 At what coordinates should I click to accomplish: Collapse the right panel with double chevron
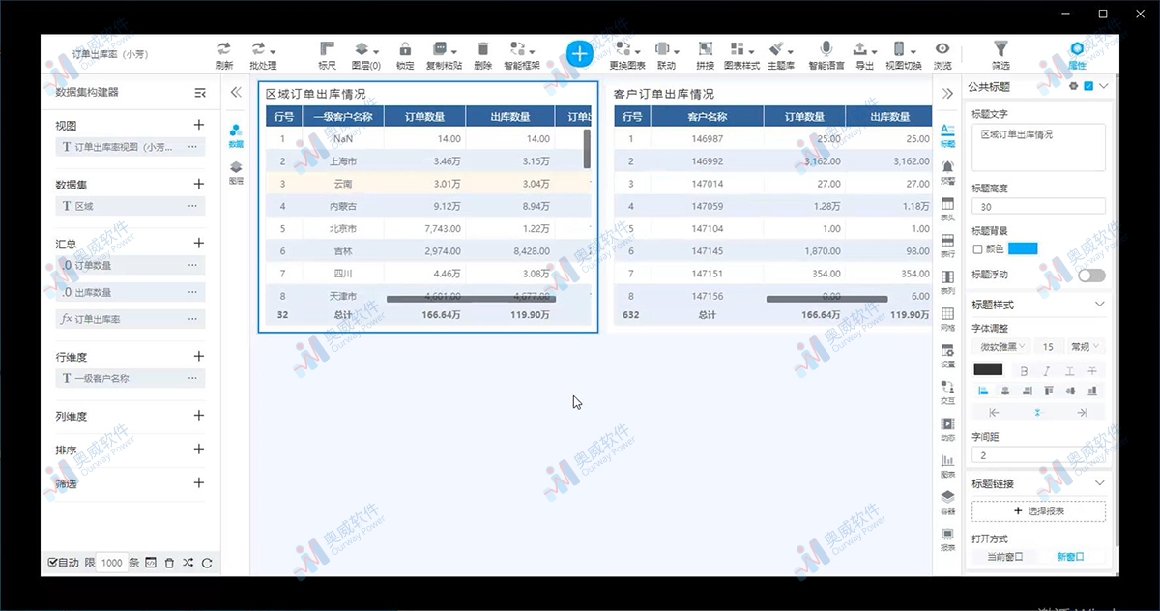[947, 93]
